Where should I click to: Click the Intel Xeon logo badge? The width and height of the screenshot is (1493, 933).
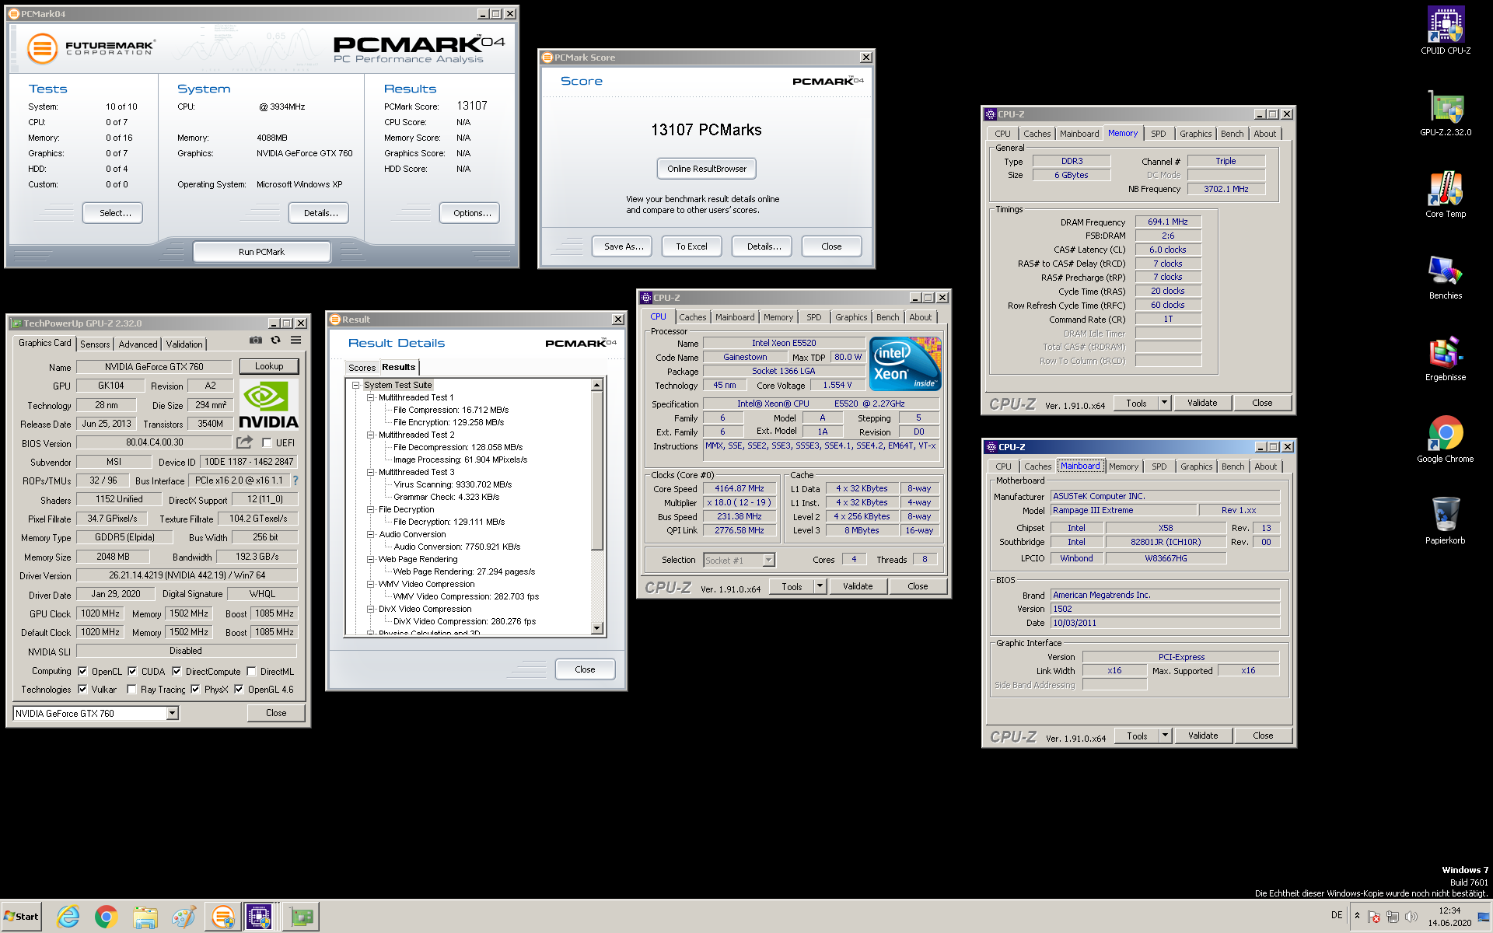coord(905,364)
